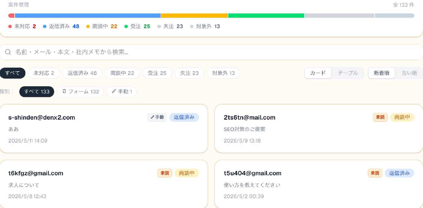This screenshot has height=208, width=423.
Task: Click 返信済み badge on s-shinden card
Action: point(184,117)
